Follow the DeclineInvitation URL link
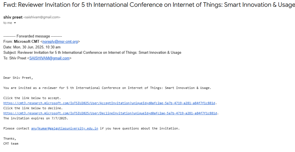295x152 pixels. point(110,113)
